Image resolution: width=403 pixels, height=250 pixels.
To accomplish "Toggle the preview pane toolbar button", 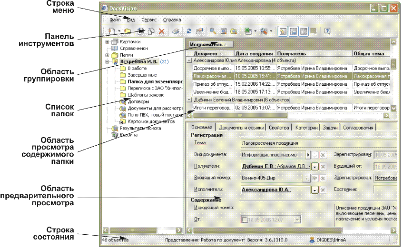I will coord(293,31).
